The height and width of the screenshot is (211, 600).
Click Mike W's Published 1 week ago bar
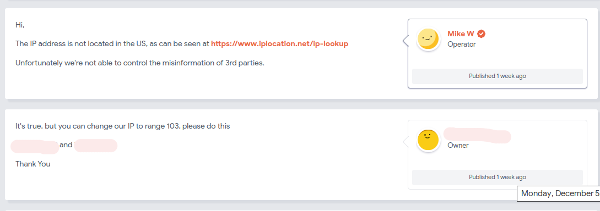(x=497, y=76)
